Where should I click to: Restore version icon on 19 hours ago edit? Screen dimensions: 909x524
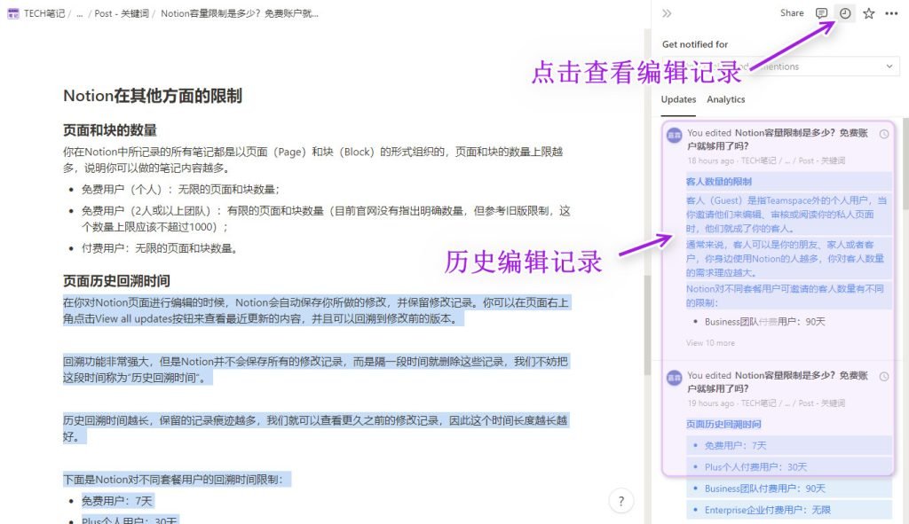(884, 376)
